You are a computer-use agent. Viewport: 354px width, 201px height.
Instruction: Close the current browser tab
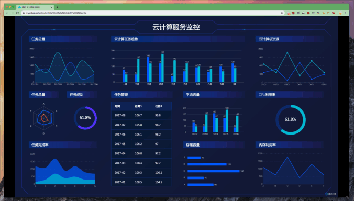tap(51, 7)
